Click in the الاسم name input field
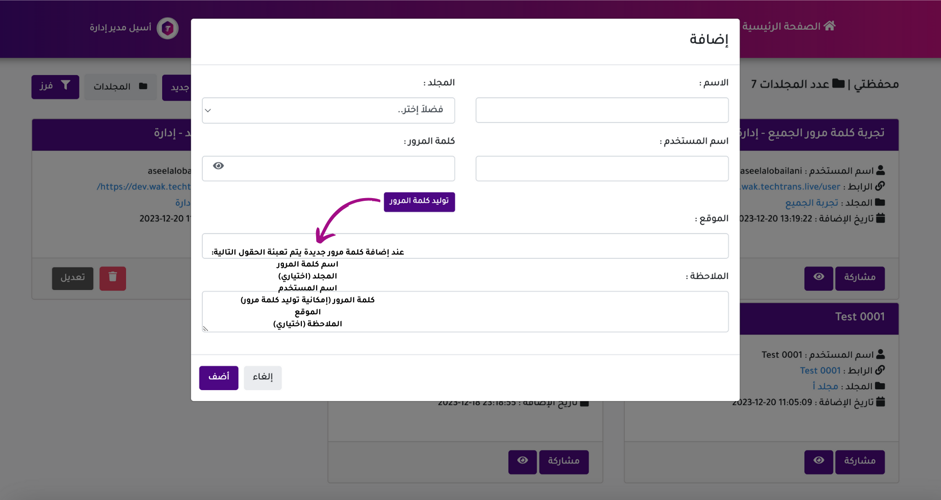941x500 pixels. click(x=602, y=110)
